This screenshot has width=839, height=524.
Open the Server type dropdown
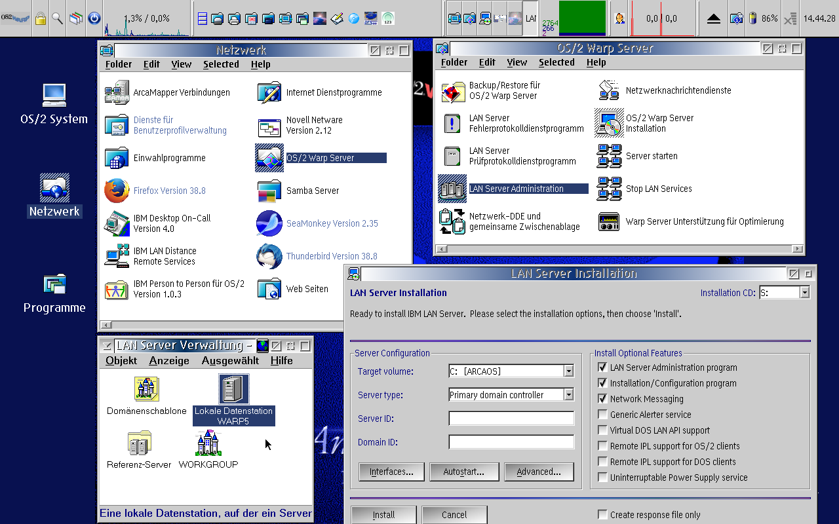pos(568,395)
